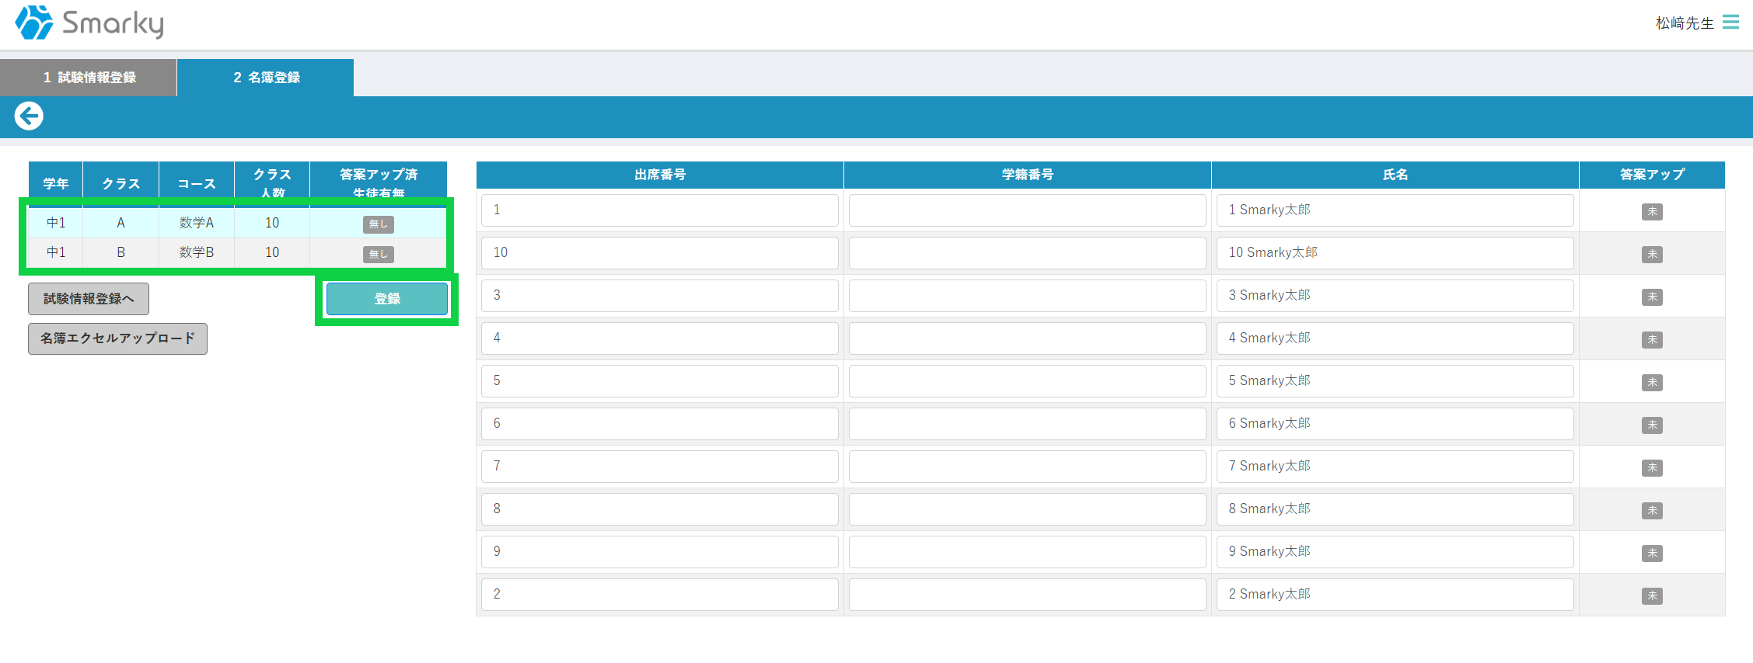Click the 学籍番号 field for 9 Smarky太郎
The height and width of the screenshot is (663, 1753).
(x=1027, y=552)
